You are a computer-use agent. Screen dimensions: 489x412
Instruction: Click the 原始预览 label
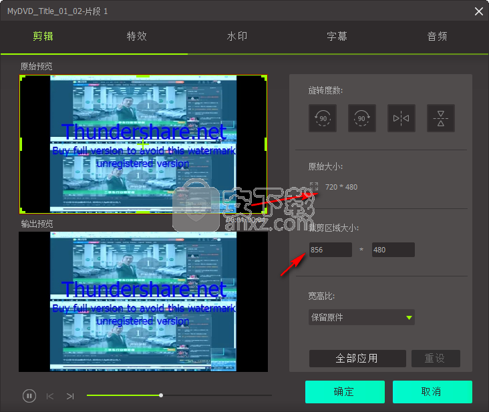pyautogui.click(x=36, y=66)
